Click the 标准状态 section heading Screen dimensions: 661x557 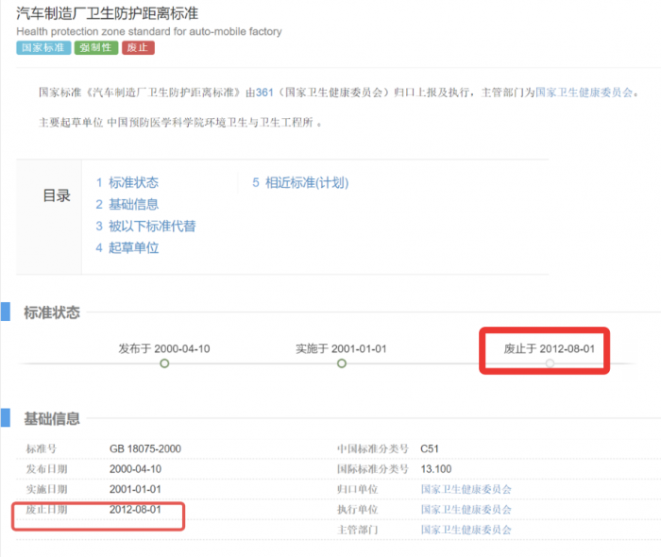[x=52, y=312]
